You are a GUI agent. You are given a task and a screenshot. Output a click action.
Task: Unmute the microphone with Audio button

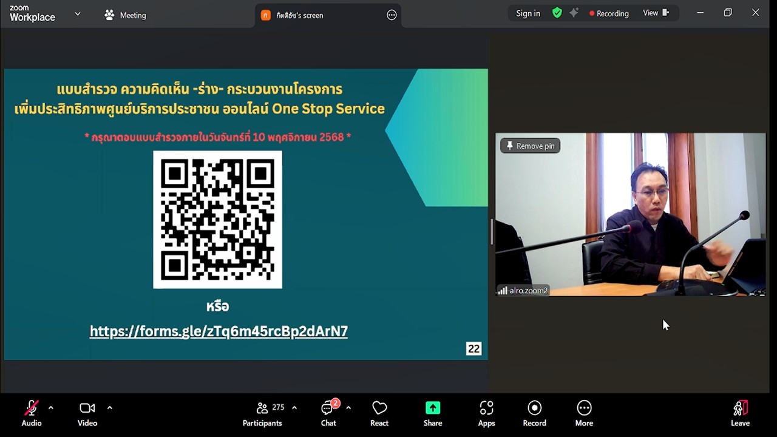click(x=32, y=413)
